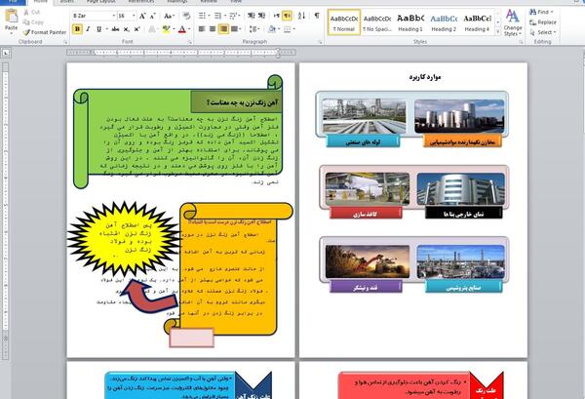This screenshot has width=585, height=399.
Task: Click the purple label under the harvest photo
Action: 366,288
